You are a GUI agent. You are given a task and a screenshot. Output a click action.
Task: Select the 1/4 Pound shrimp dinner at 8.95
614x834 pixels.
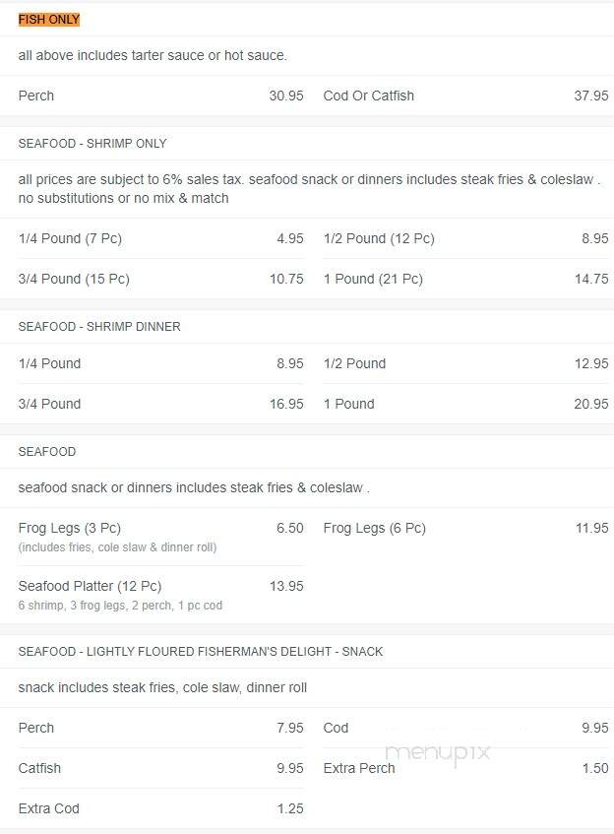pos(160,363)
